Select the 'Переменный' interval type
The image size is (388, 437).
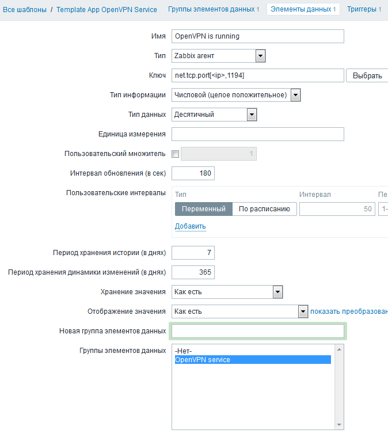203,209
